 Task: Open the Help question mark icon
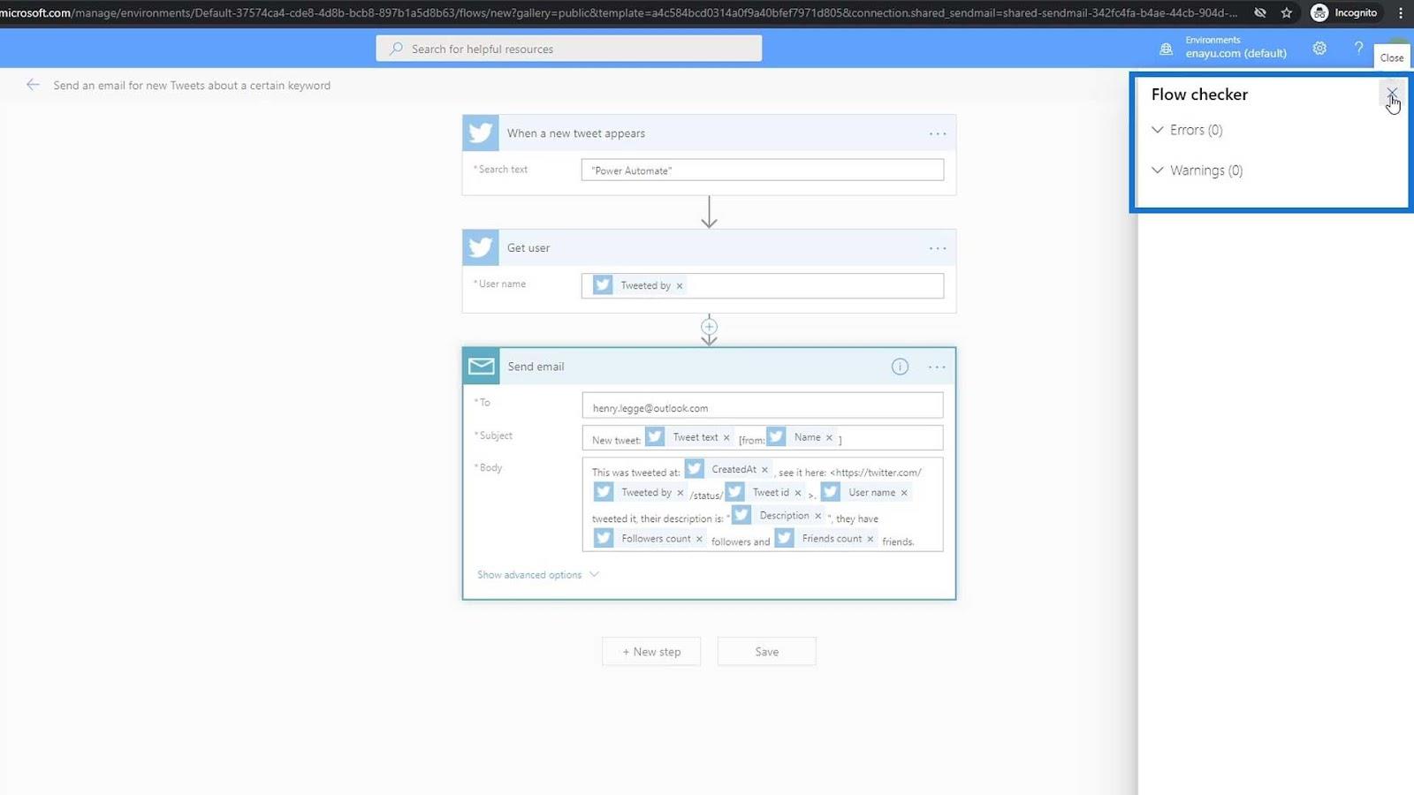click(1358, 49)
